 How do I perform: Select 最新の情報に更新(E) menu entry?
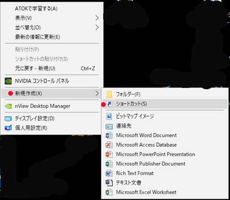52,37
